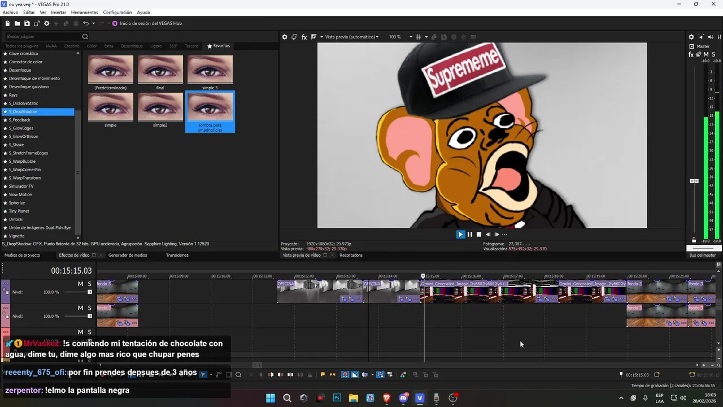Click the taskbar search icon
The image size is (723, 407).
(x=287, y=398)
